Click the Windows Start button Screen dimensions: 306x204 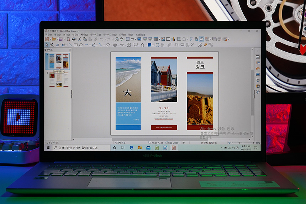tap(48, 148)
